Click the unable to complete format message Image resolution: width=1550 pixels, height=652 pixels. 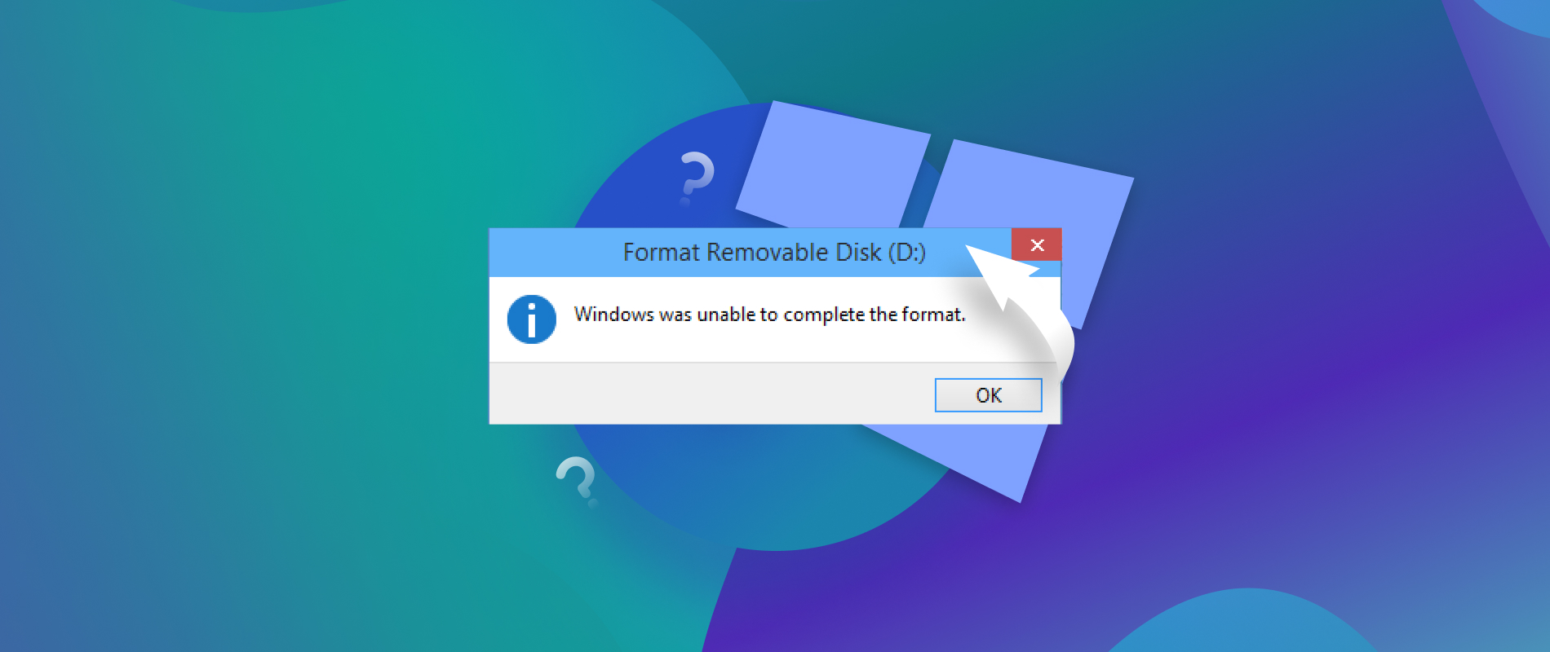[769, 315]
